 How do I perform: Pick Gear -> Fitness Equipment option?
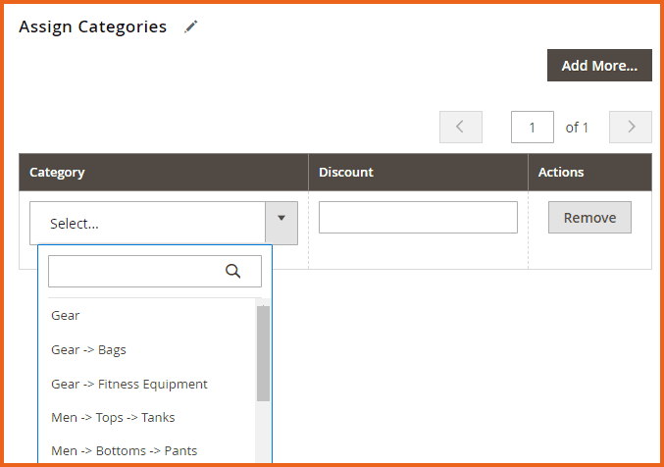(x=129, y=385)
